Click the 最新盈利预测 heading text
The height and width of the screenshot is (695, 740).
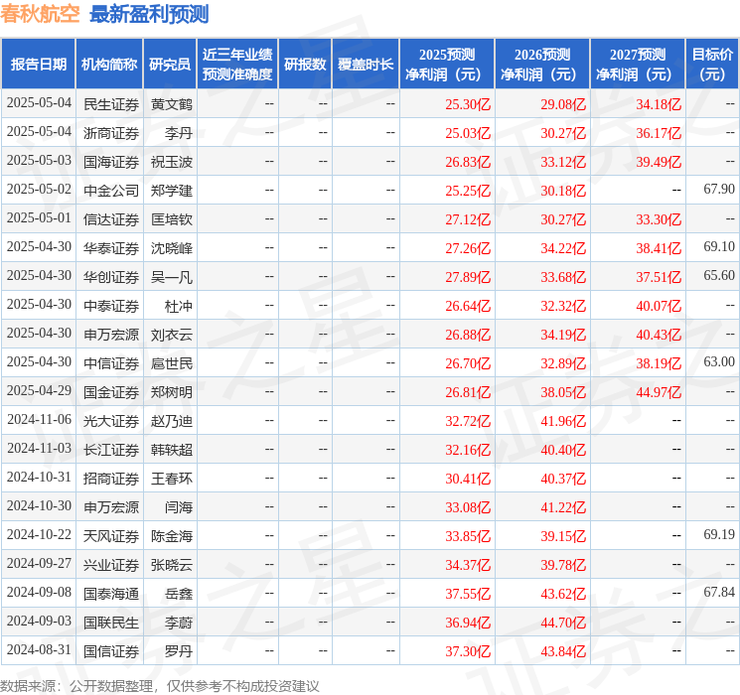coord(149,14)
